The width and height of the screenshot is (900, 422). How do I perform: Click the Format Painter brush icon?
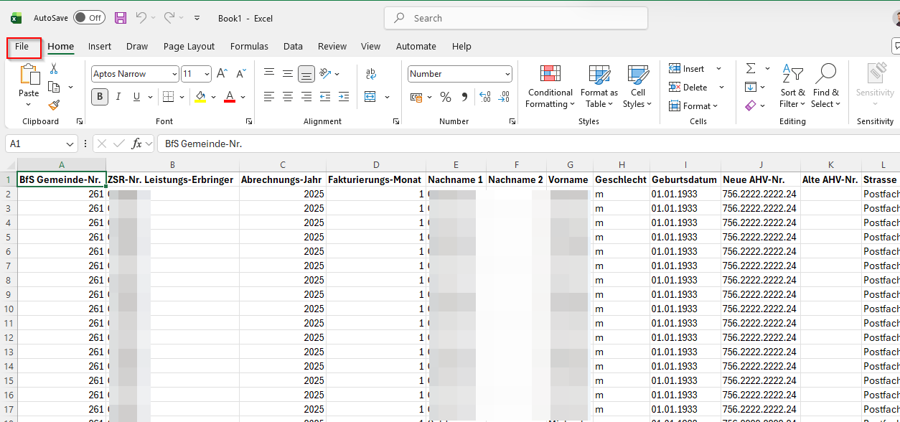(x=54, y=105)
